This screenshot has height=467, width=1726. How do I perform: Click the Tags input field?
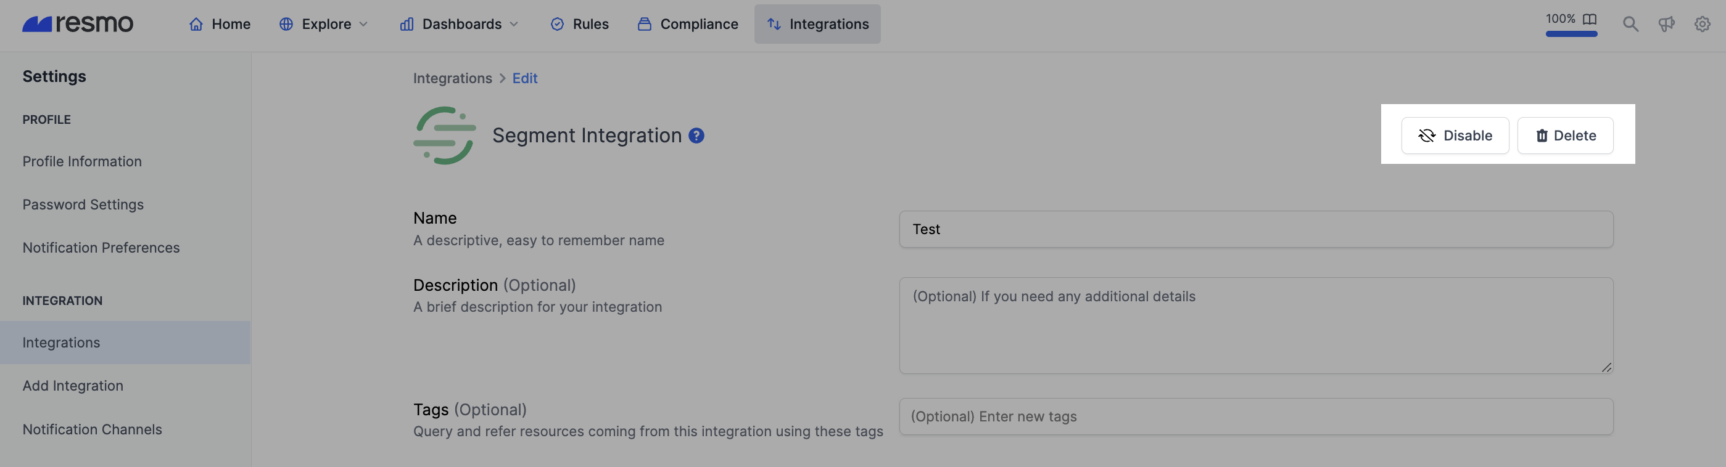[1255, 417]
